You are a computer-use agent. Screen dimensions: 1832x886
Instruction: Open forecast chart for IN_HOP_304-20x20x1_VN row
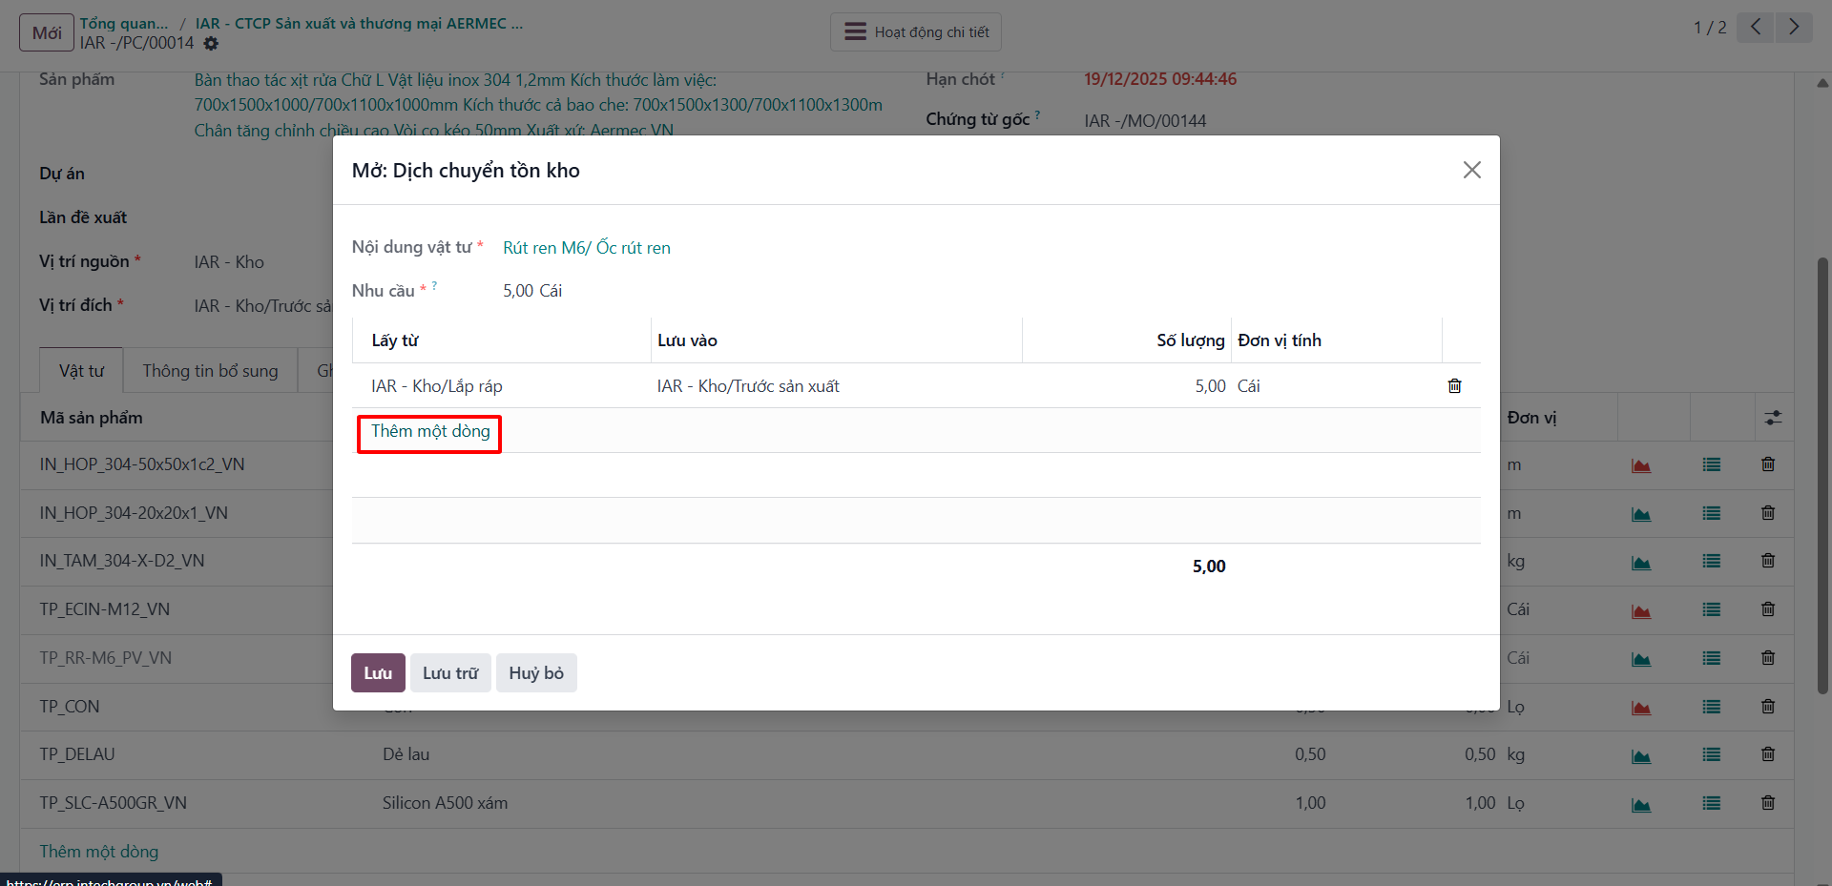[x=1641, y=514]
